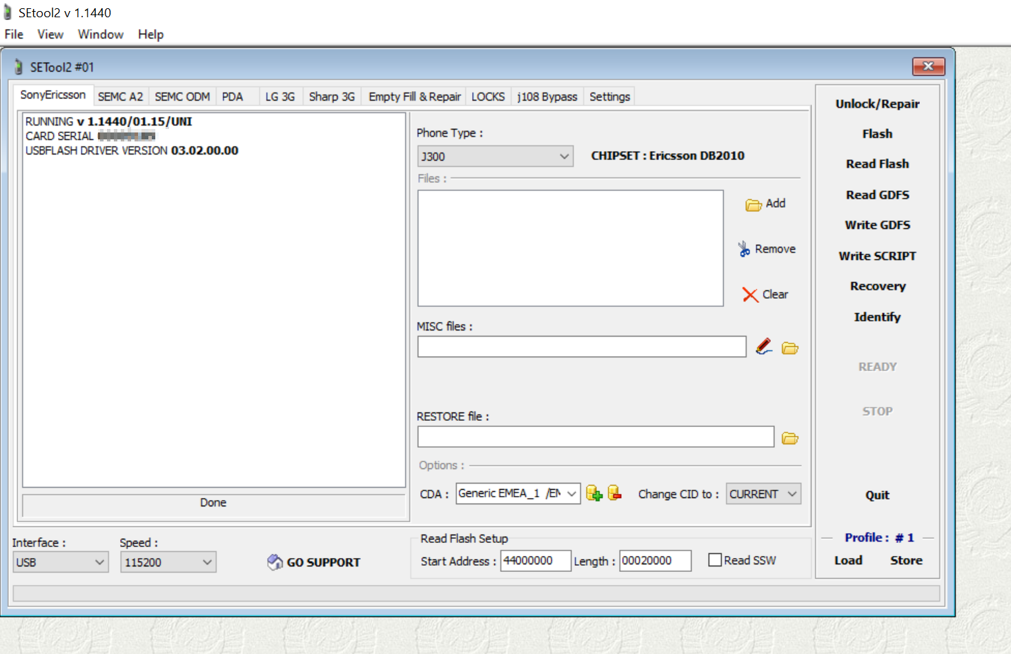Click the add CDA plus icon
The width and height of the screenshot is (1011, 654).
coord(594,493)
